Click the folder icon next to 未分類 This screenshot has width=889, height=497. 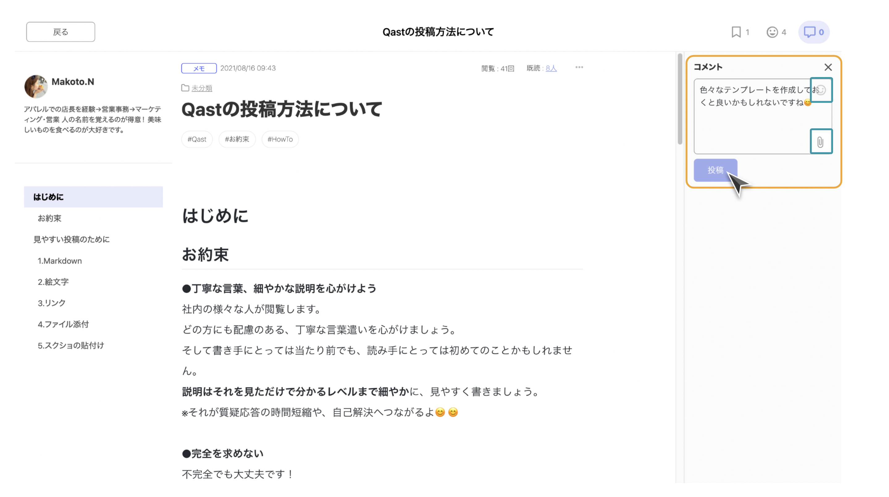tap(185, 88)
